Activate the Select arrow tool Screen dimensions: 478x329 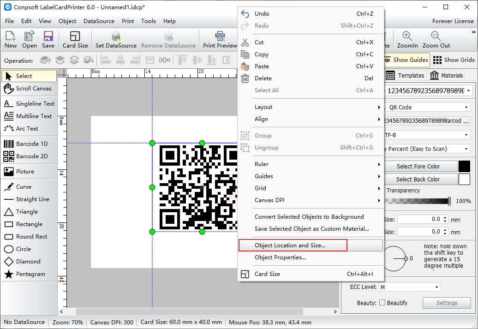(29, 76)
